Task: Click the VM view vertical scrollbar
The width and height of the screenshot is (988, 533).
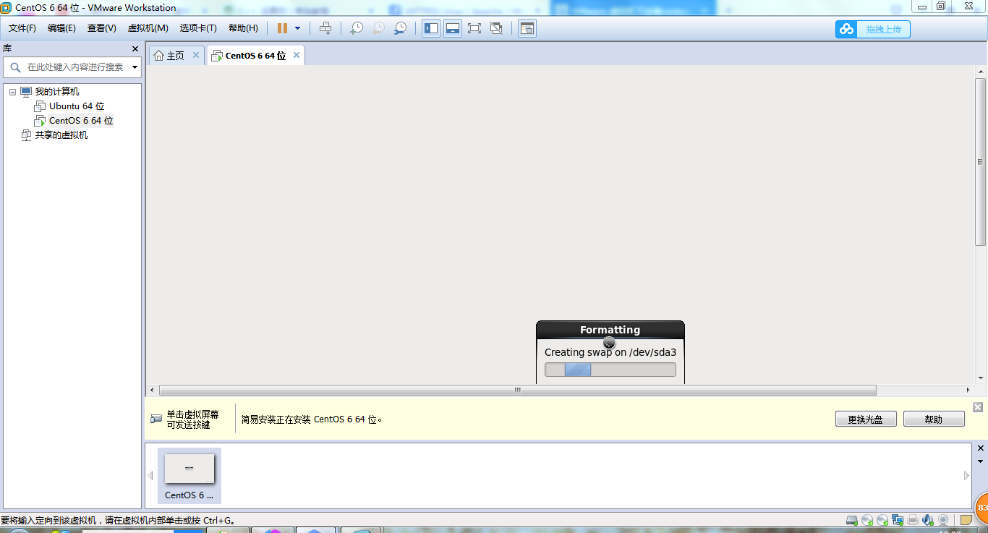Action: (x=981, y=162)
